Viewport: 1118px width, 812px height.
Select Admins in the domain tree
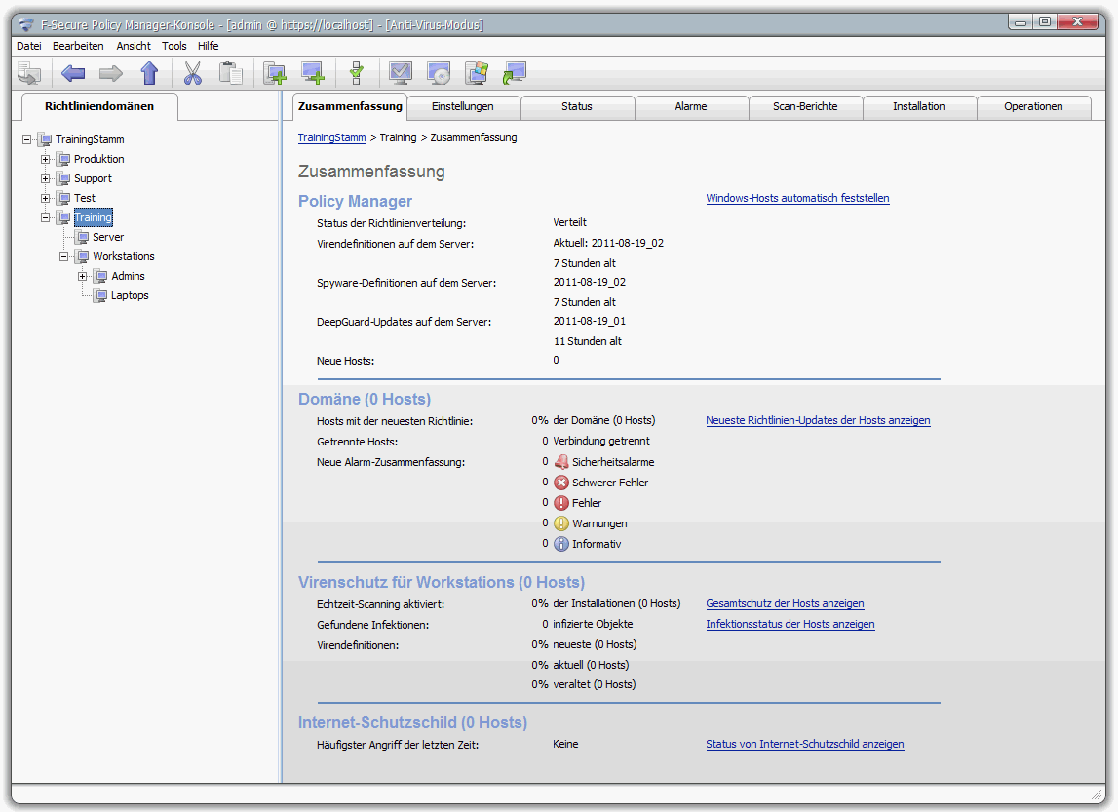click(128, 276)
